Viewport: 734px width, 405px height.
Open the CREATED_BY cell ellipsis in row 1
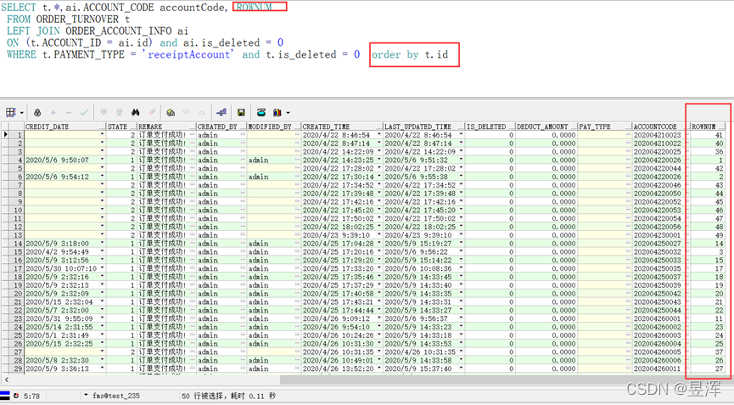point(243,135)
